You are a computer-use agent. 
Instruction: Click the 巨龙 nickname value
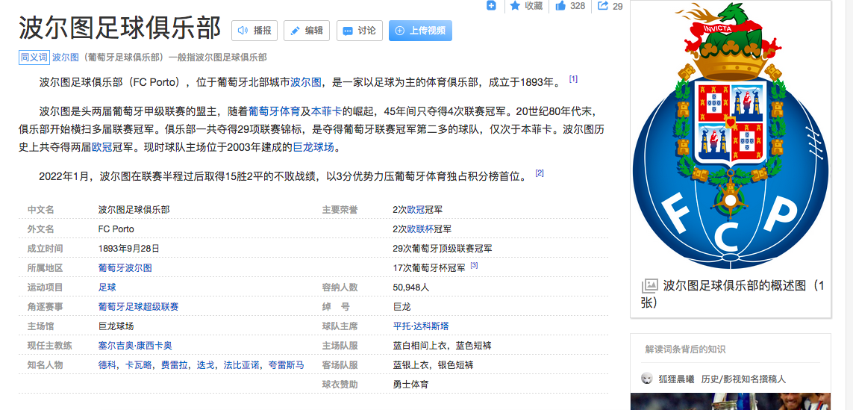[401, 306]
